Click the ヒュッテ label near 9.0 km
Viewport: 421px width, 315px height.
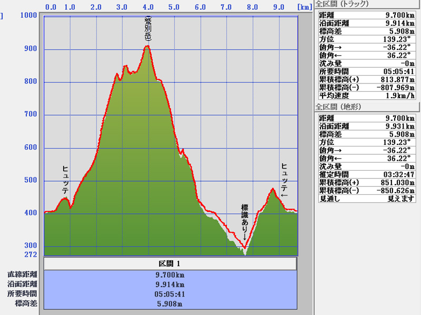click(284, 180)
